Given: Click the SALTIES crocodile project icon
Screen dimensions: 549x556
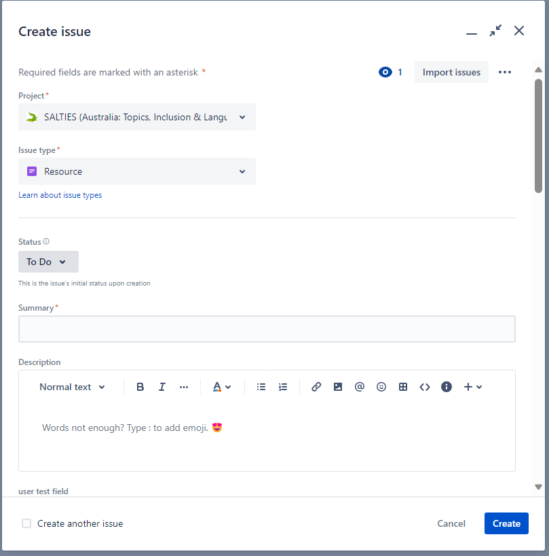Looking at the screenshot, I should (32, 117).
